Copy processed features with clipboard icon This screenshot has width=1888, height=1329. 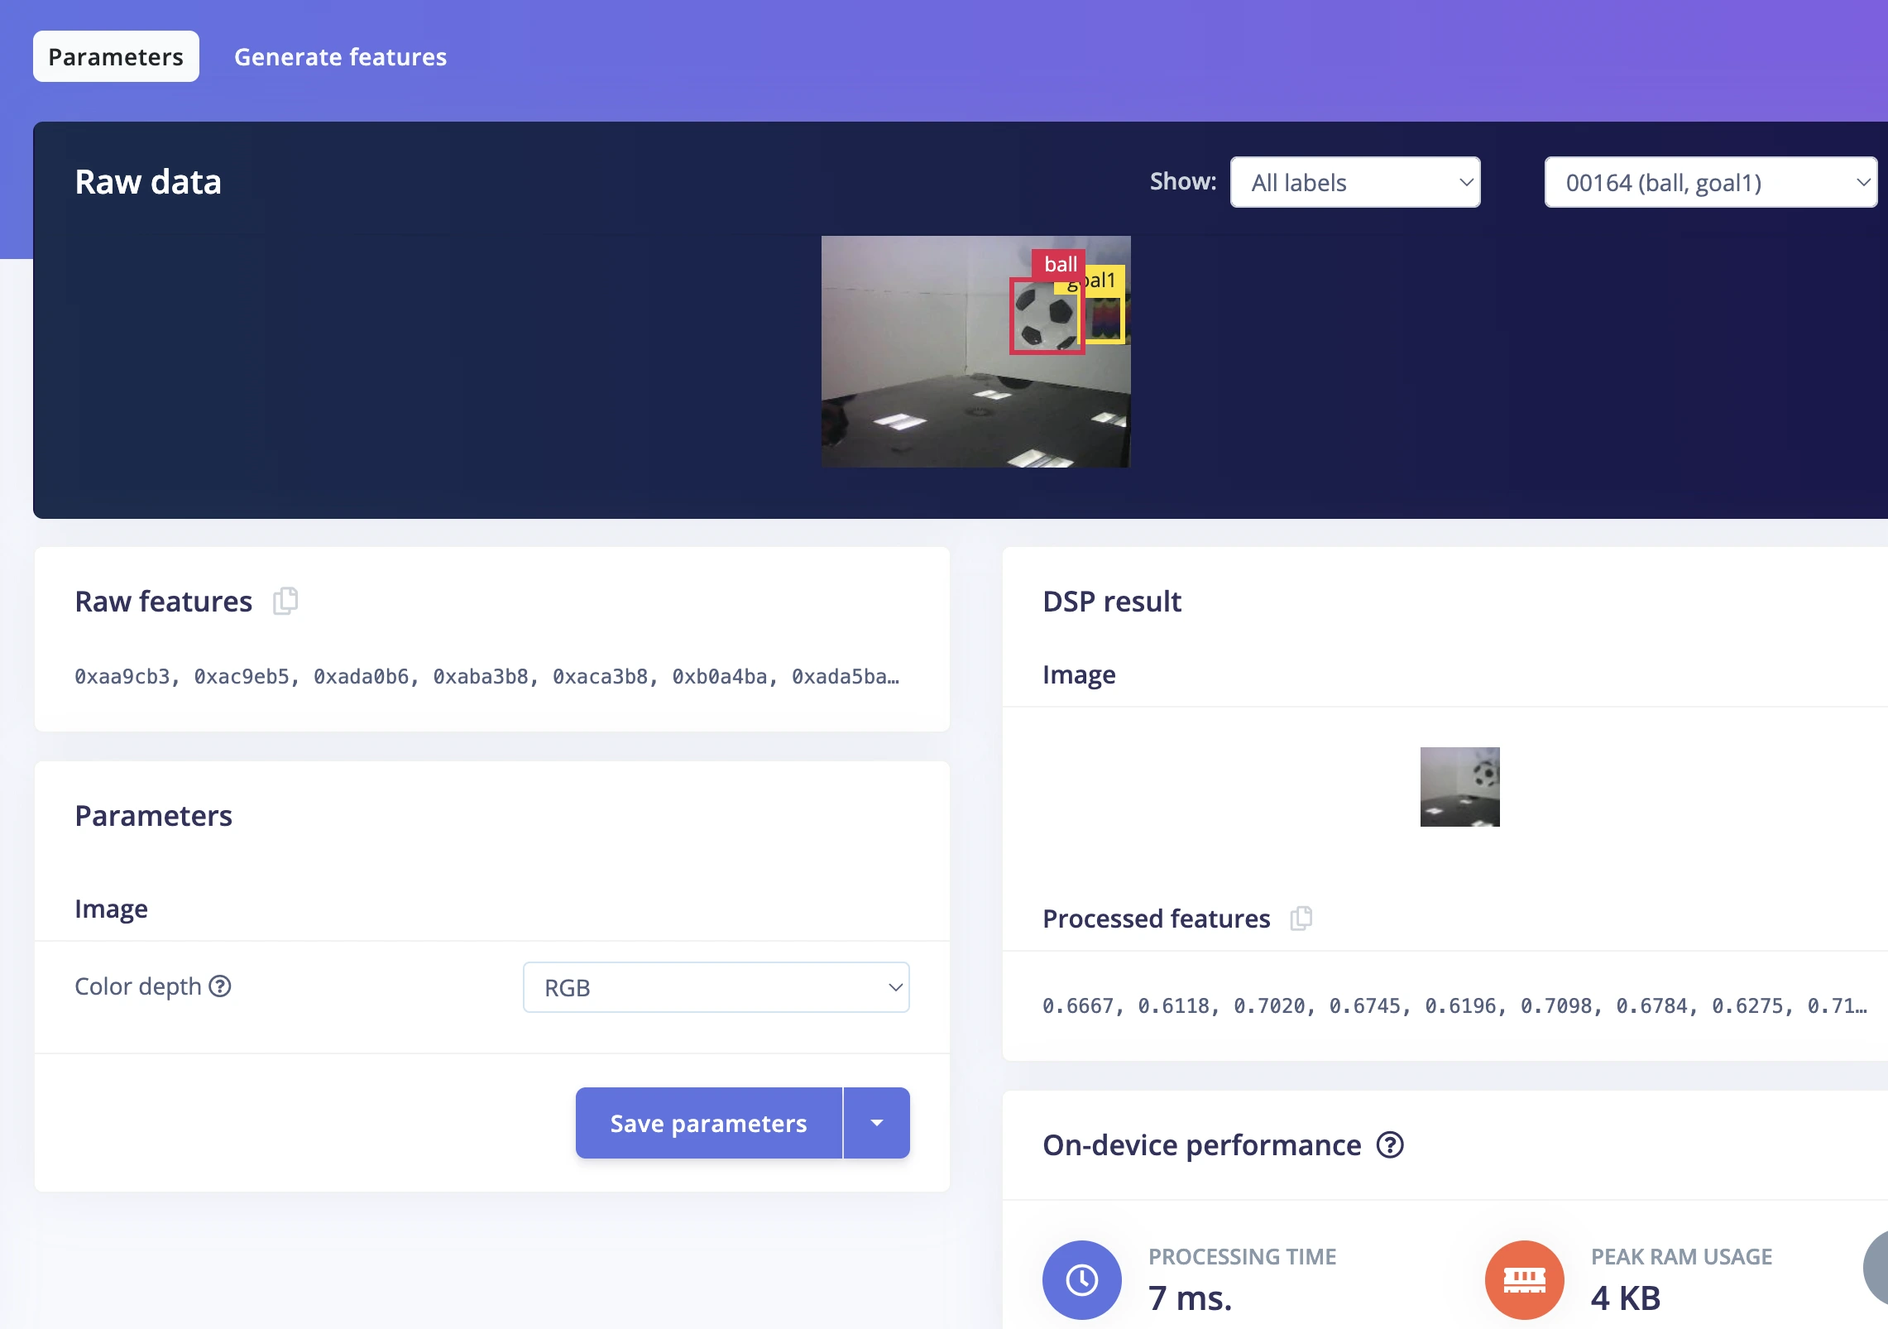tap(1301, 918)
